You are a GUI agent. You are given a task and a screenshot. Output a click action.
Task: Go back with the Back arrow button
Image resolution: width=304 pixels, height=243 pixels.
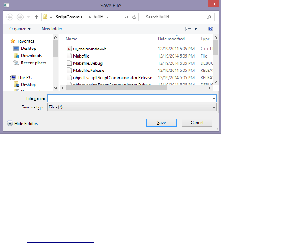[x=10, y=17]
